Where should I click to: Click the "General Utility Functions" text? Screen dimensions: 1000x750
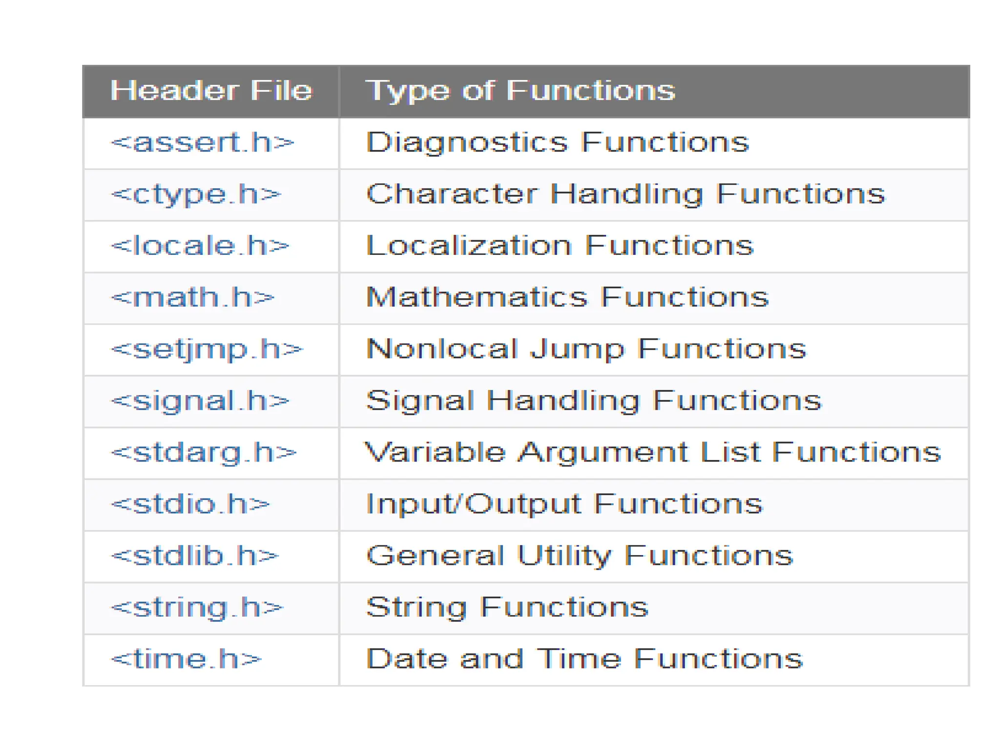(x=580, y=556)
